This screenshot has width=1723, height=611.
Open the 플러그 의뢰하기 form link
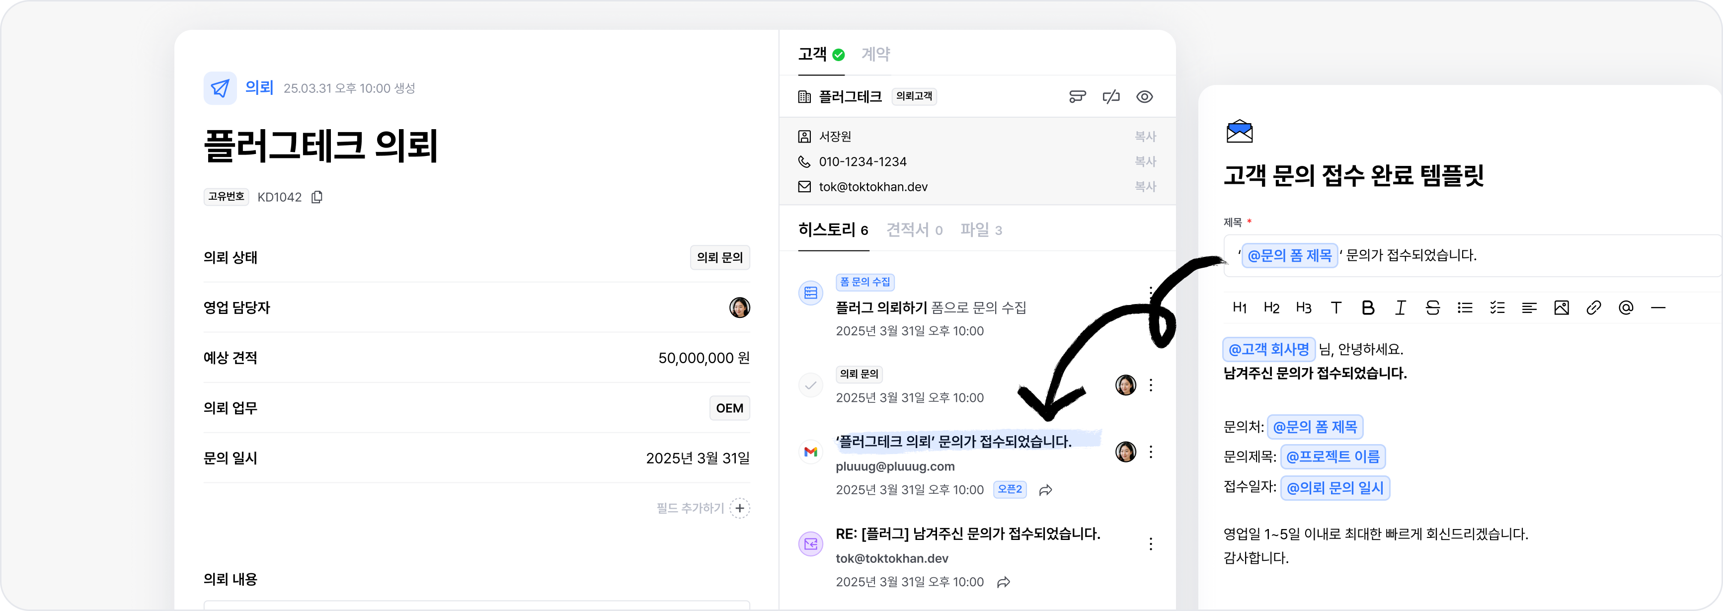point(881,307)
